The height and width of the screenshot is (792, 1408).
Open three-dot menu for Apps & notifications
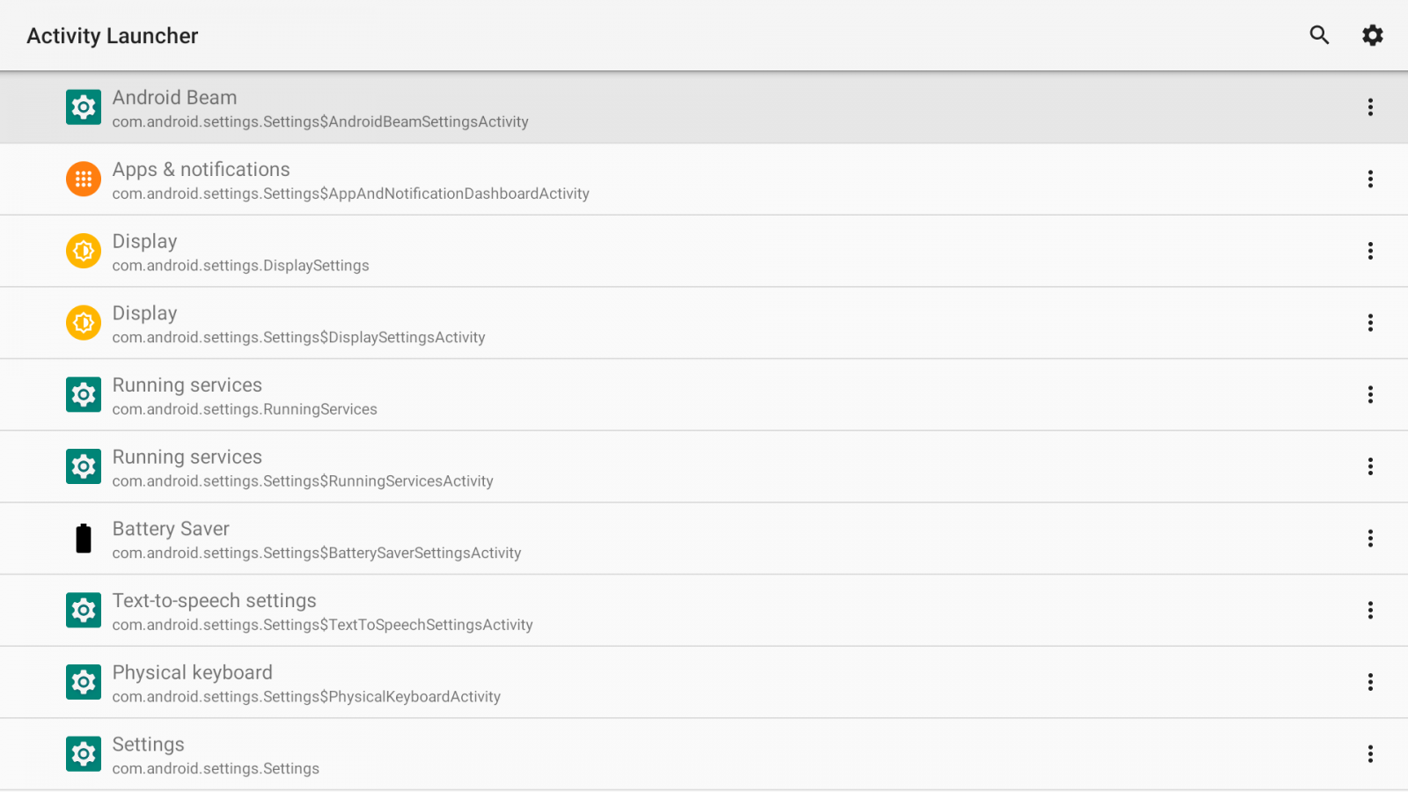pyautogui.click(x=1370, y=180)
